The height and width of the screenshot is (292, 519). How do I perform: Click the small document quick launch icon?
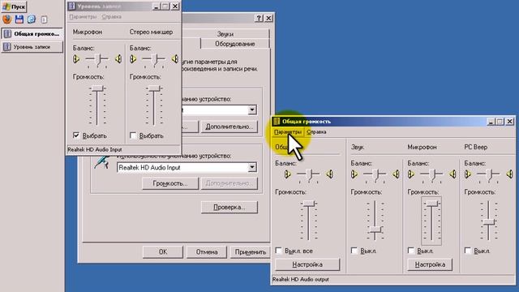[x=44, y=19]
